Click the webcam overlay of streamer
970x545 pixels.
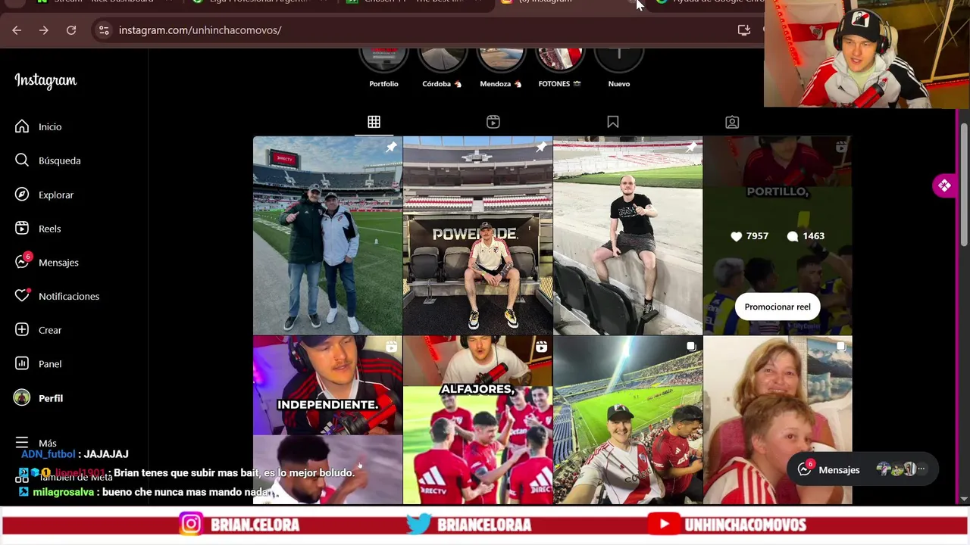(x=867, y=54)
